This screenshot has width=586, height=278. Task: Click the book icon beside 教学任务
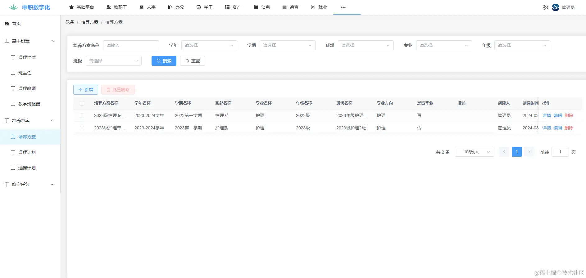7,184
